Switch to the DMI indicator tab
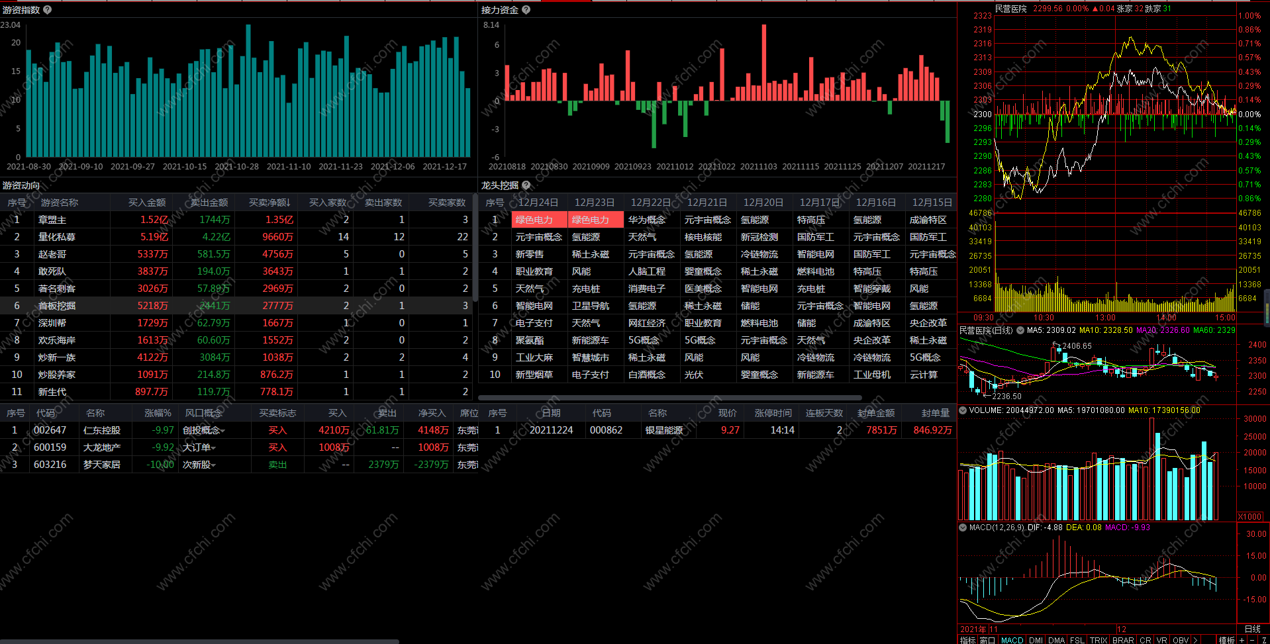This screenshot has width=1270, height=644. (1036, 640)
